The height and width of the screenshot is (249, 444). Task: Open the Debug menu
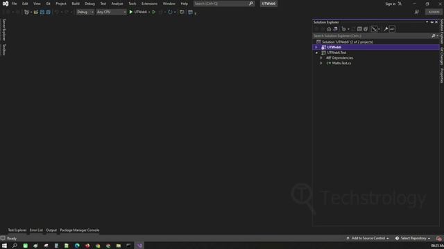point(89,3)
